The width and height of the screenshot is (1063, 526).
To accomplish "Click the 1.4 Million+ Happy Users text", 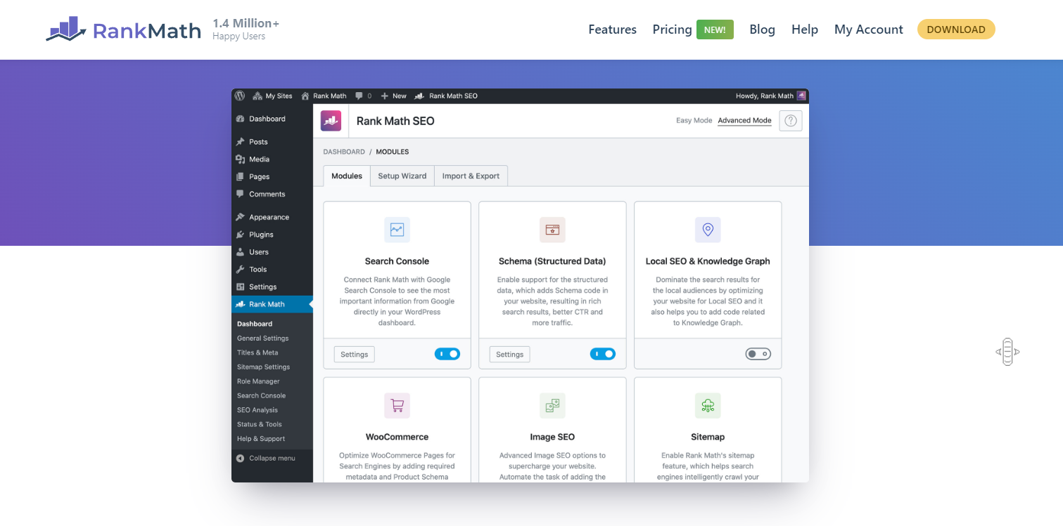I will 246,29.
